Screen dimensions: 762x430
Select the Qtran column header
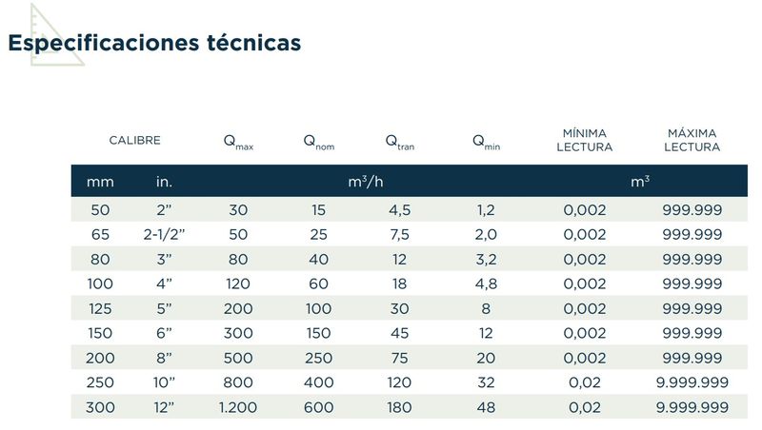tap(399, 142)
